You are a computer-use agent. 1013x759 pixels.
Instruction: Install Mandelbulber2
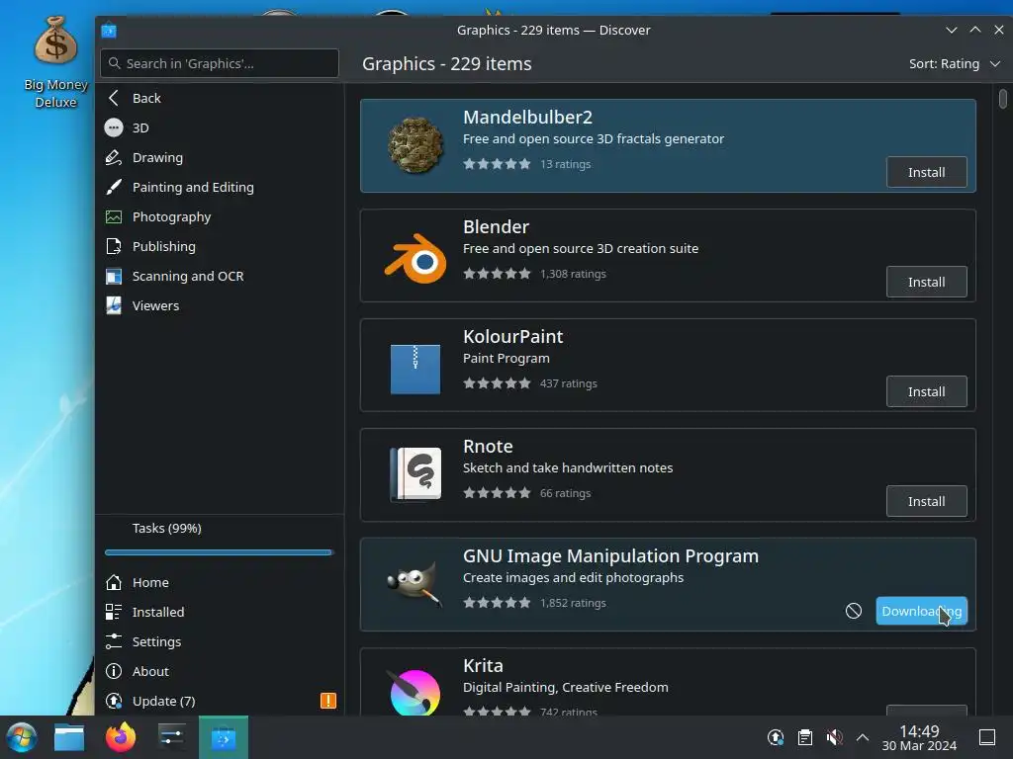tap(926, 172)
